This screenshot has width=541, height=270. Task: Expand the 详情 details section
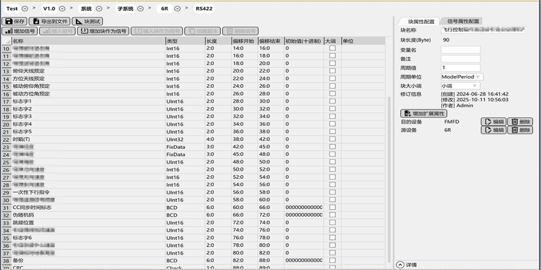[x=400, y=265]
